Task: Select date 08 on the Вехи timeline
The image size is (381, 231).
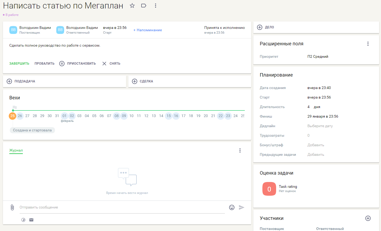Action: pyautogui.click(x=117, y=116)
